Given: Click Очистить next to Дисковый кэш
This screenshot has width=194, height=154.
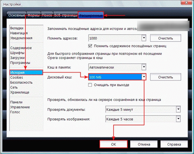Looking at the screenshot, I should tap(166, 77).
